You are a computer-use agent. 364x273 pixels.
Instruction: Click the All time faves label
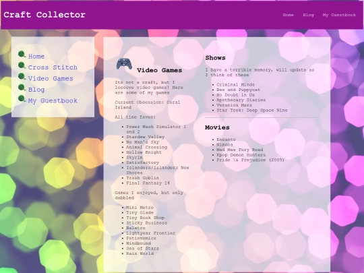pos(135,117)
